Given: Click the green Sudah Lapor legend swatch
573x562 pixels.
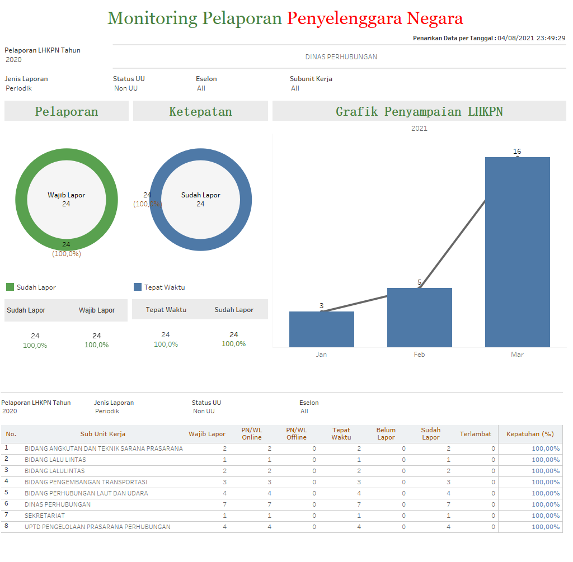Looking at the screenshot, I should click(x=10, y=287).
